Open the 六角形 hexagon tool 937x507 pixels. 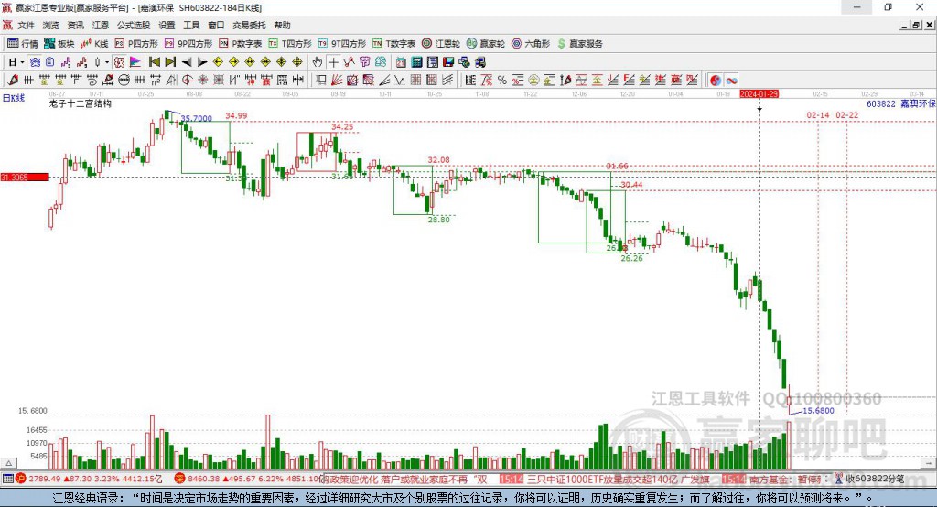531,44
